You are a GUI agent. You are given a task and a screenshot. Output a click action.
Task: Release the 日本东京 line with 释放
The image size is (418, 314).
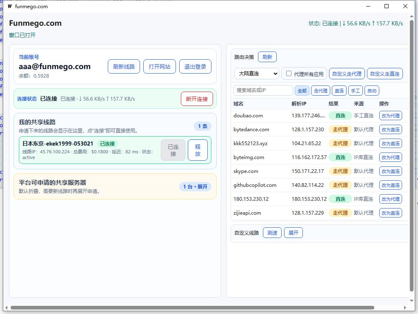coord(198,150)
